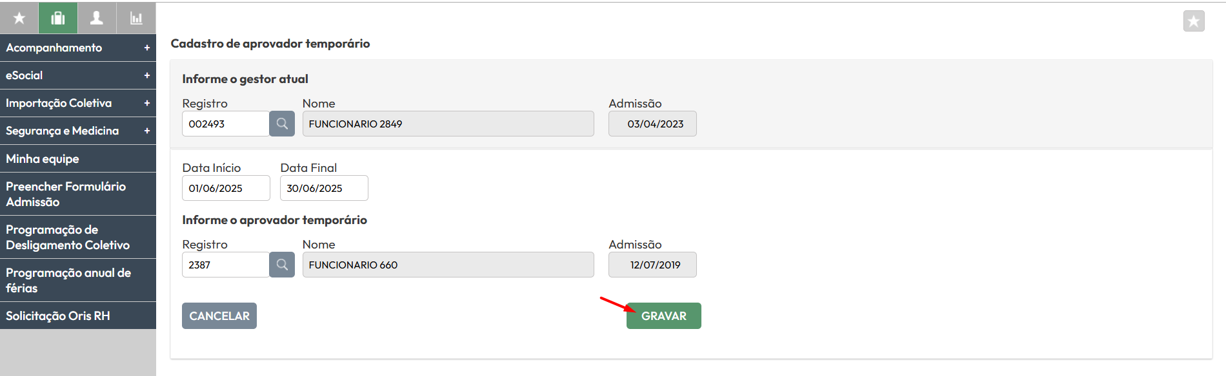1226x376 pixels.
Task: Open the person profile tab icon
Action: [97, 18]
